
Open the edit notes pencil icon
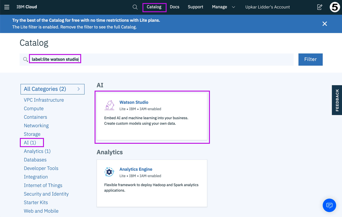click(x=319, y=7)
